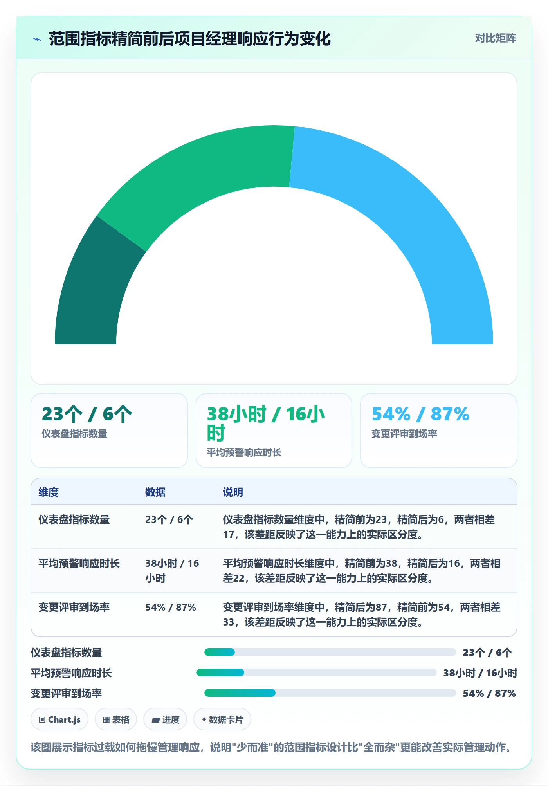This screenshot has height=786, width=548.
Task: Click the 平均预警响应时长 progress bar
Action: tap(316, 672)
